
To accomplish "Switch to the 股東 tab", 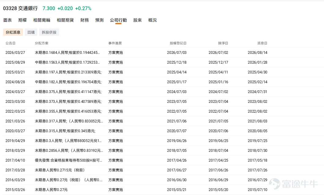I will tap(137, 20).
